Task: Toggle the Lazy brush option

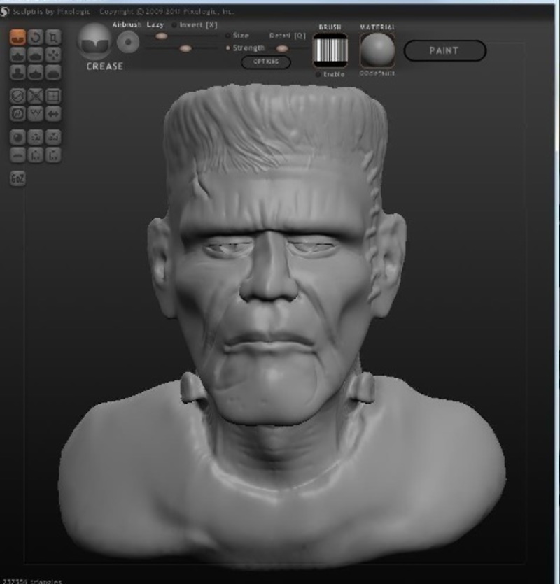Action: point(155,24)
